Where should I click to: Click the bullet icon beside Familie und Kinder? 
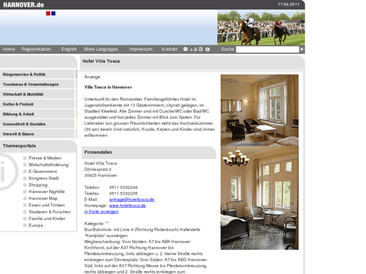25,219
